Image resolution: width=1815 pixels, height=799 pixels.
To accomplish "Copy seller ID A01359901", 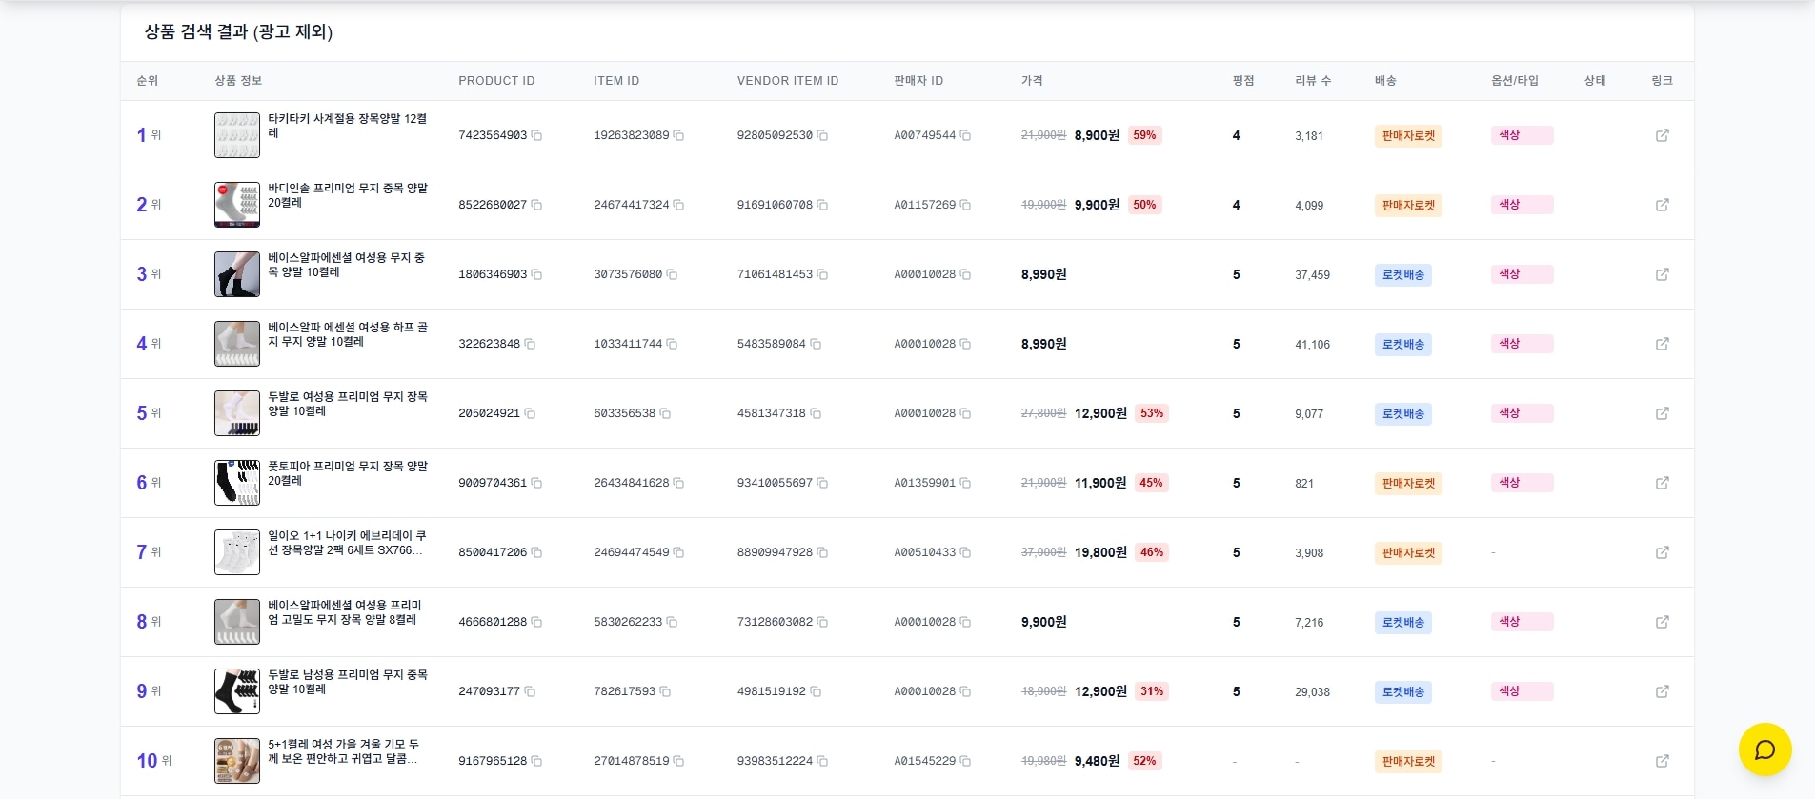I will pos(965,484).
